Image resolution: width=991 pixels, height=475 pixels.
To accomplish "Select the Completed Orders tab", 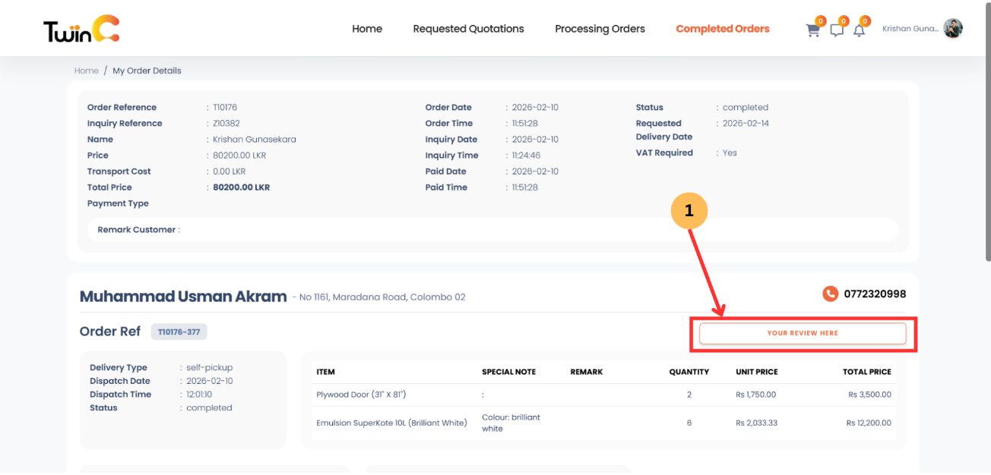I will tap(722, 29).
